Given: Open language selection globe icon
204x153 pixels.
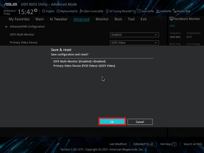Looking at the screenshot, I should pyautogui.click(x=44, y=11).
